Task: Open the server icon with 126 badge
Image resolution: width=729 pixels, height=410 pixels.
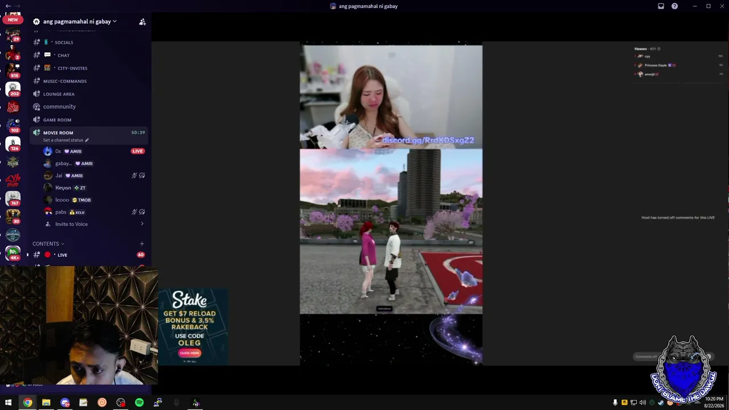Action: (13, 144)
